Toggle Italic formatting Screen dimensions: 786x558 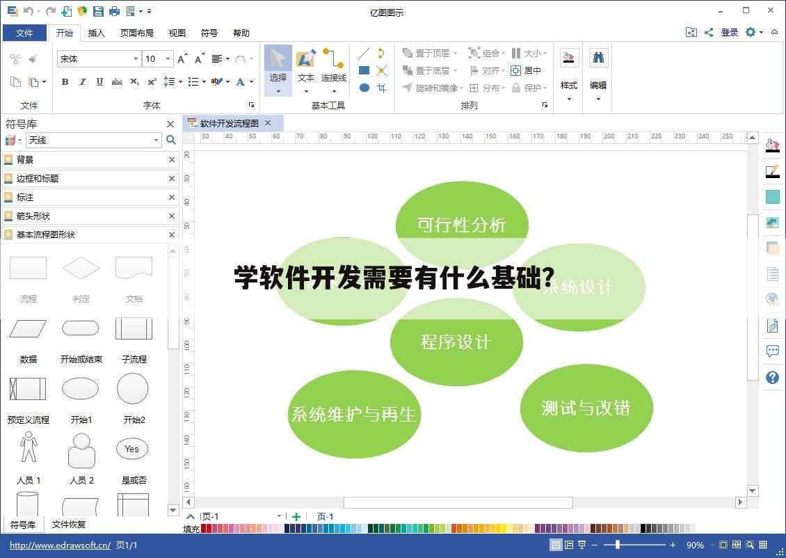[82, 81]
